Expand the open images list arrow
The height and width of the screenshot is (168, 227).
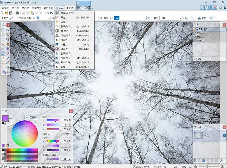pyautogui.click(x=92, y=8)
